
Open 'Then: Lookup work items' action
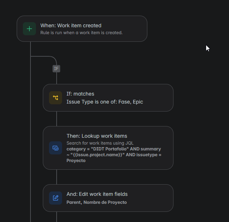pyautogui.click(x=108, y=148)
